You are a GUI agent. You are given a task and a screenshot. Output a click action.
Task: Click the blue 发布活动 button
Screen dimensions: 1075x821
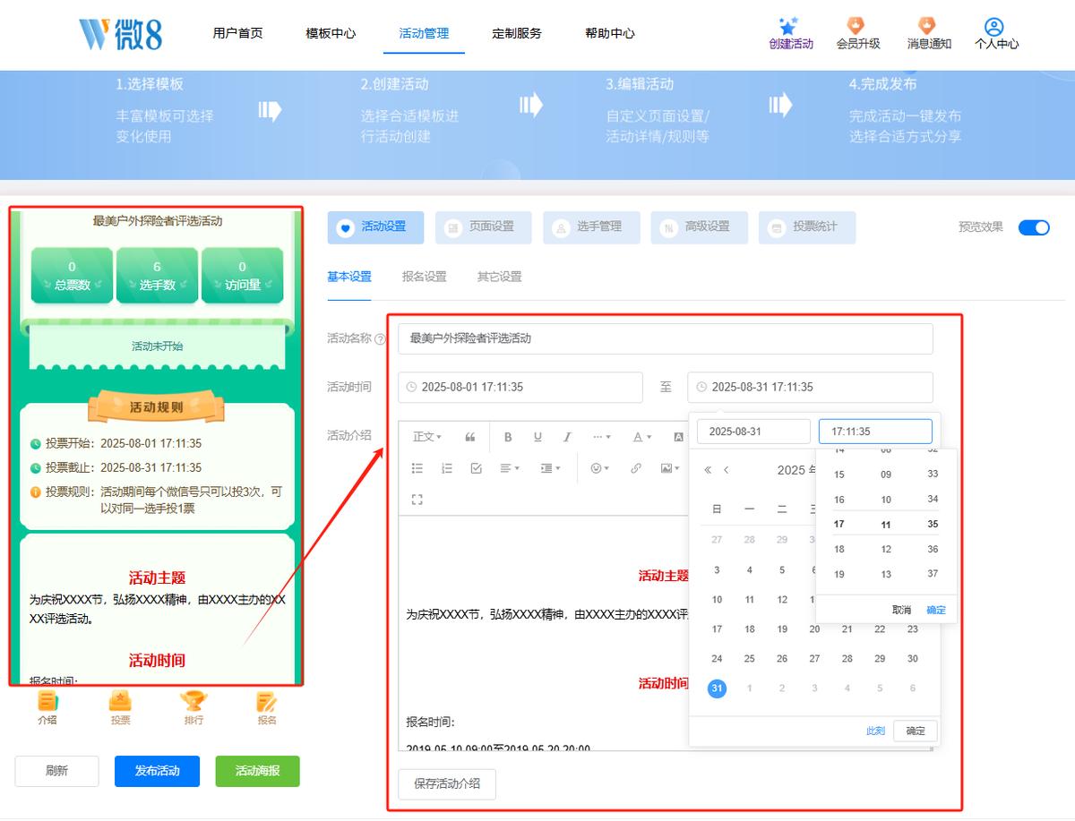point(157,771)
